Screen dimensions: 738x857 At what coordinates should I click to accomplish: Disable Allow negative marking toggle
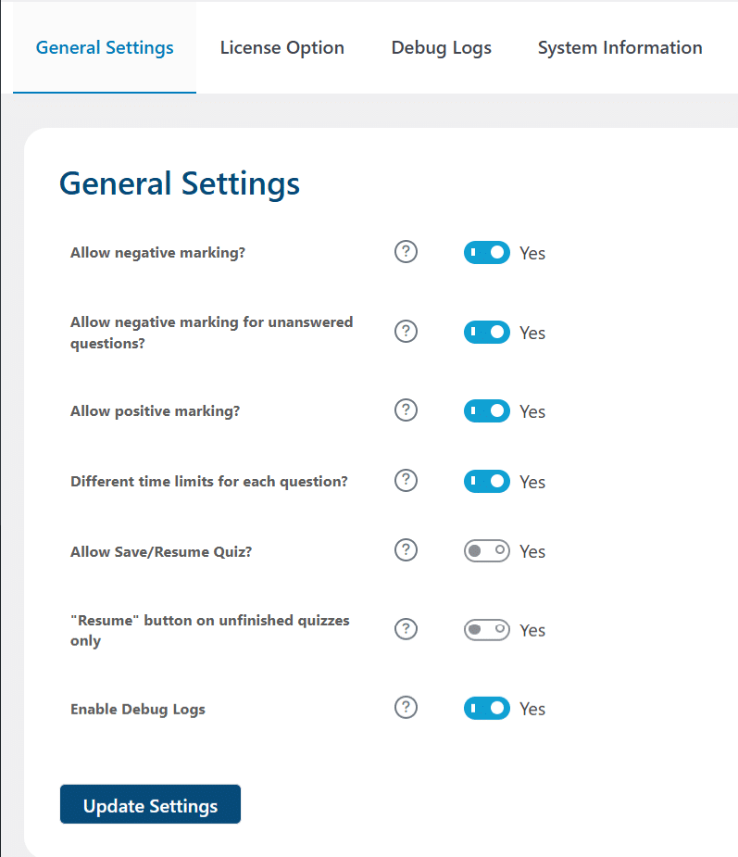pos(487,253)
